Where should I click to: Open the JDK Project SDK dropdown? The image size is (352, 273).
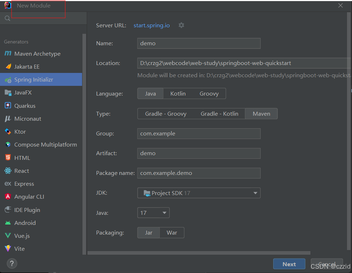pyautogui.click(x=199, y=193)
